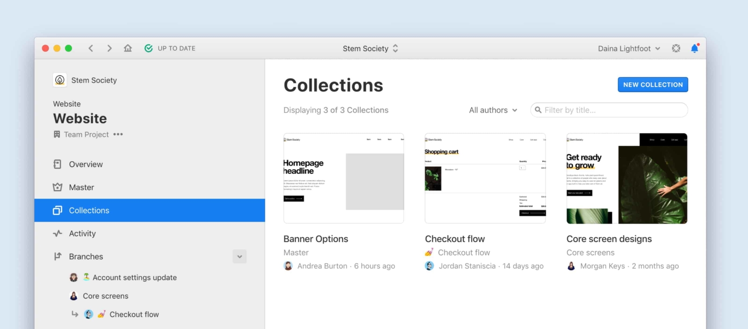Click Jordan Staniscia's avatar on collection card

pyautogui.click(x=429, y=266)
